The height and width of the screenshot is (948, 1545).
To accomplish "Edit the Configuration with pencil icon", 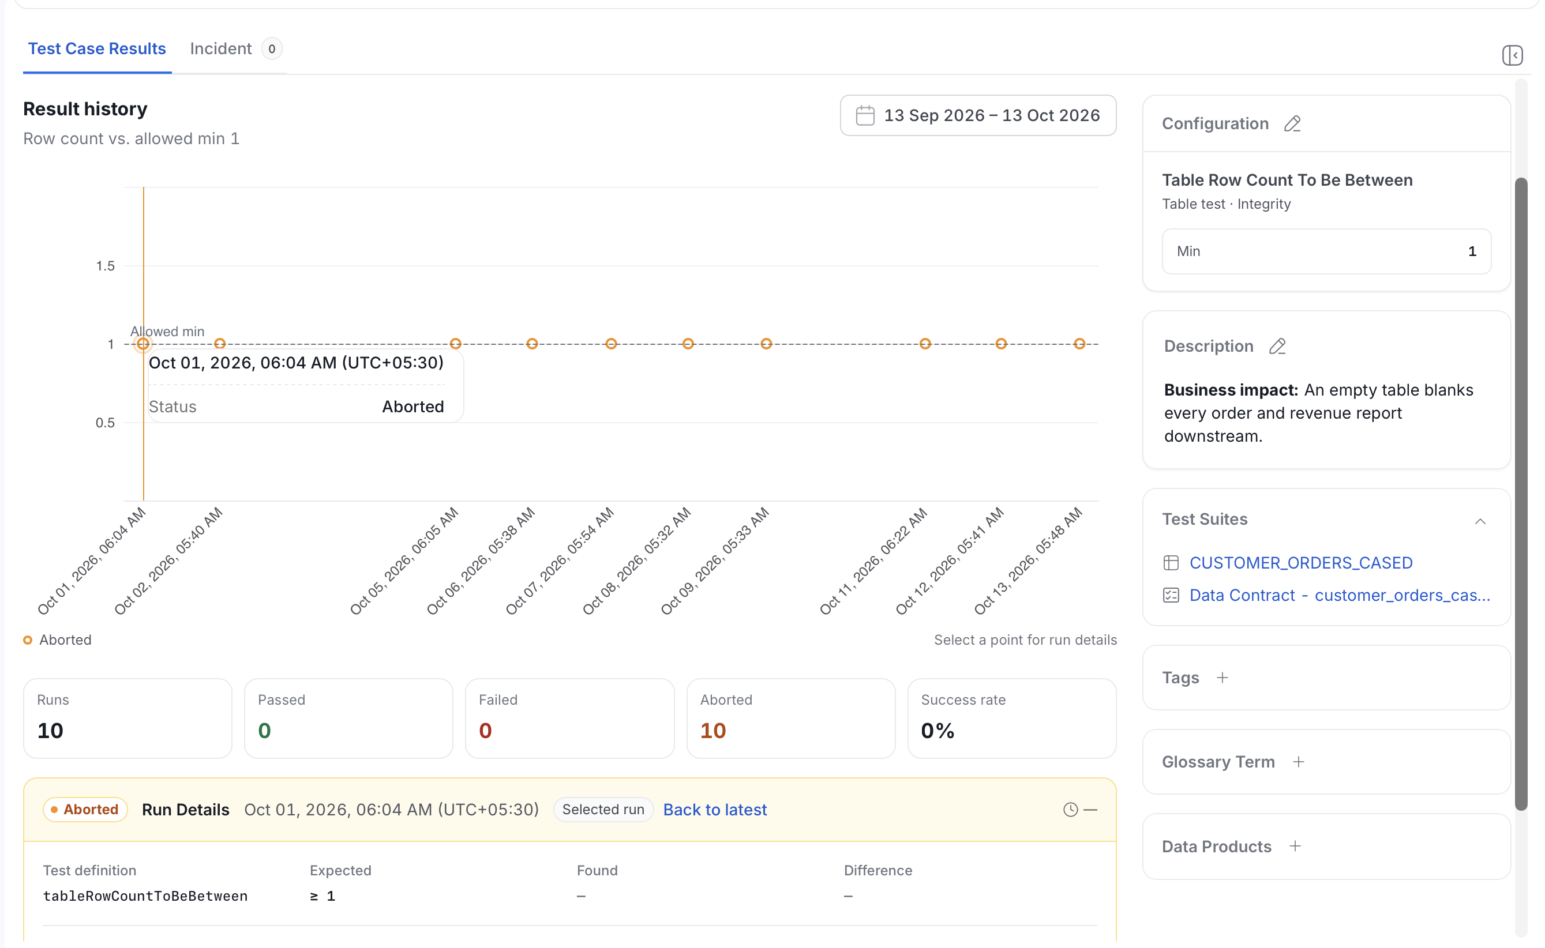I will (1292, 123).
